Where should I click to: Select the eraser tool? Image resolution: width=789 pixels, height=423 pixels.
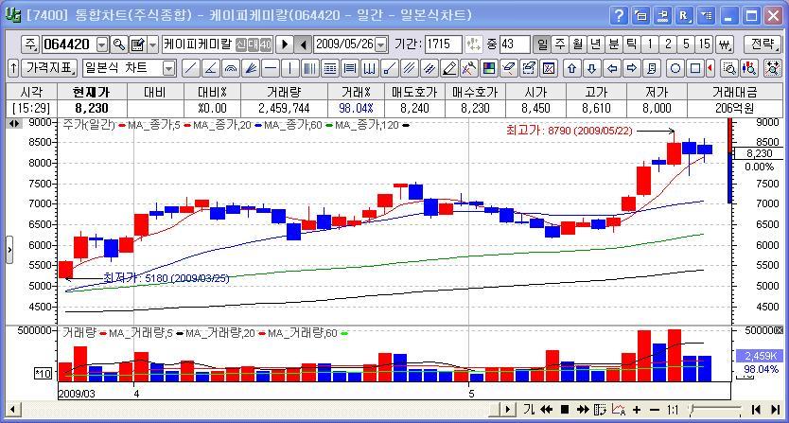(509, 68)
